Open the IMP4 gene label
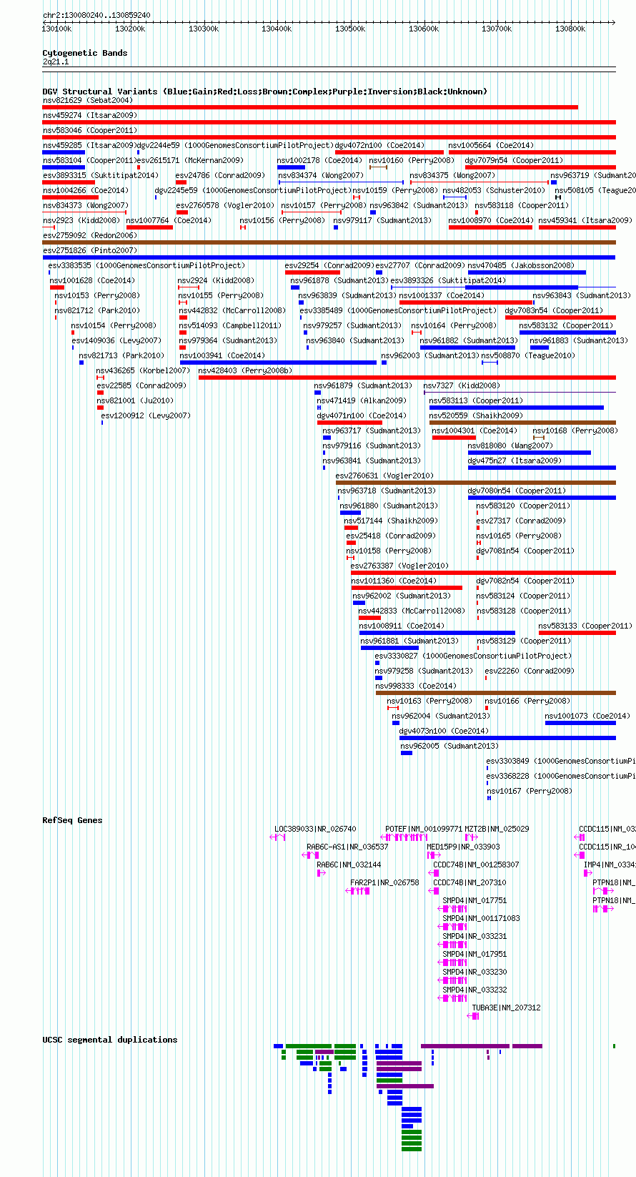This screenshot has height=1177, width=636. pos(610,865)
